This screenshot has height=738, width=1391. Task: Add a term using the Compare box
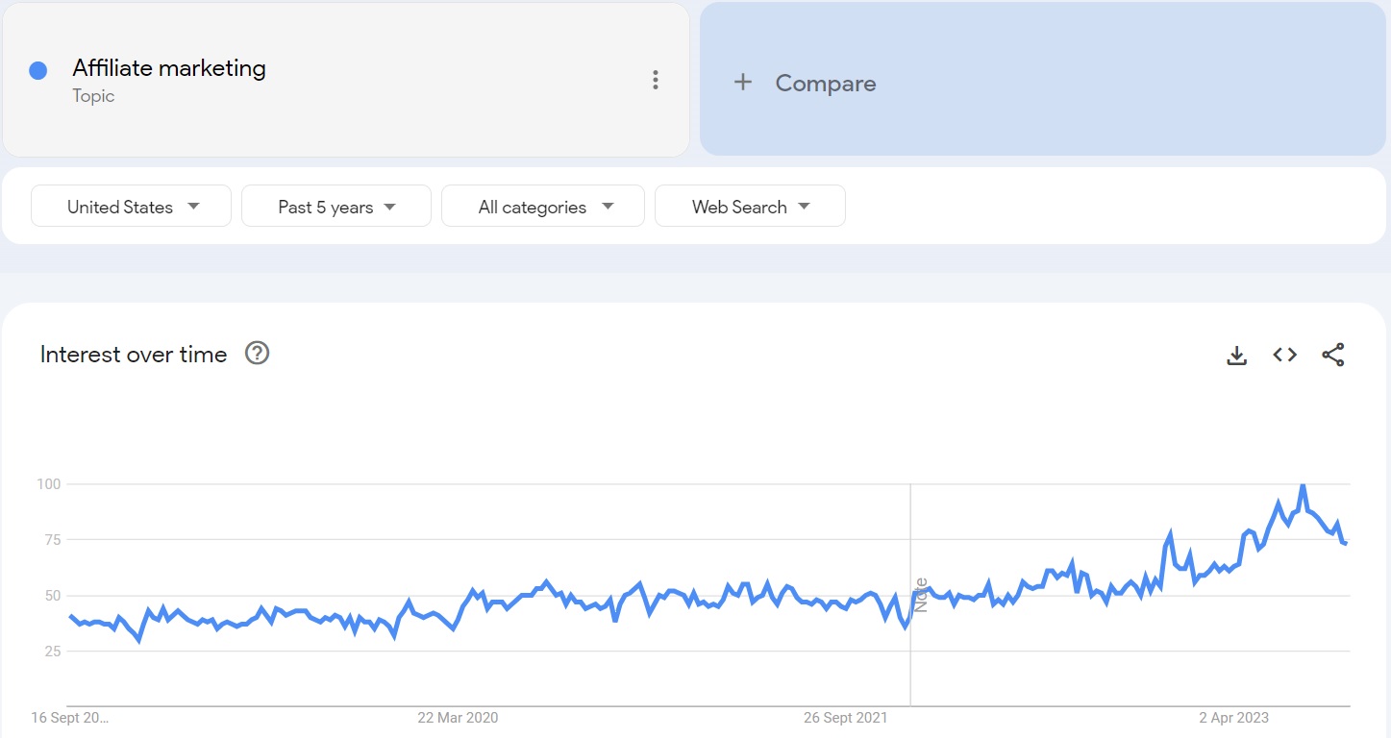825,83
